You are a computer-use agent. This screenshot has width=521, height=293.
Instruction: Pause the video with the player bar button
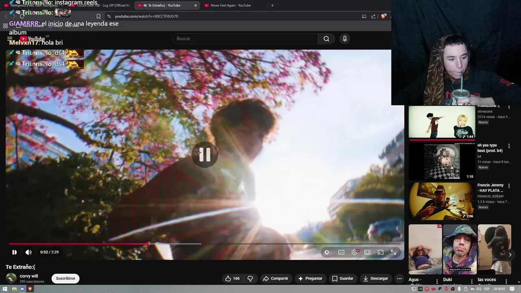pyautogui.click(x=14, y=252)
